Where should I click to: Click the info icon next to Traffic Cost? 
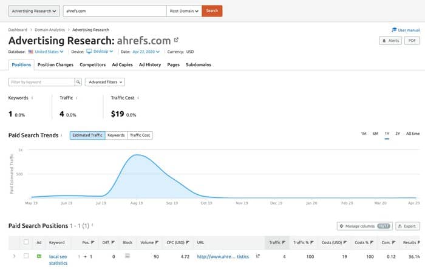[138, 98]
